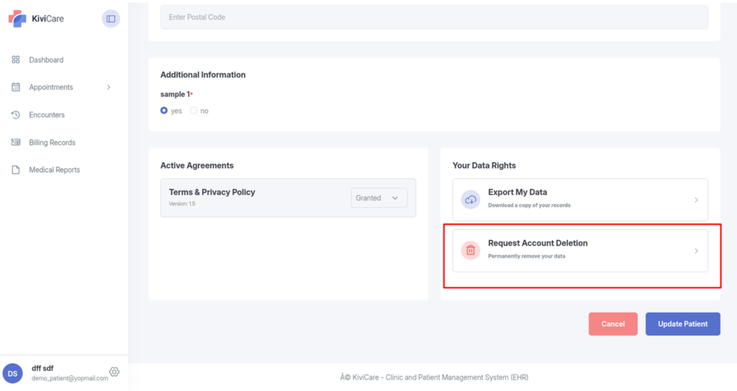This screenshot has width=737, height=391.
Task: Click the Cancel button
Action: tap(613, 324)
